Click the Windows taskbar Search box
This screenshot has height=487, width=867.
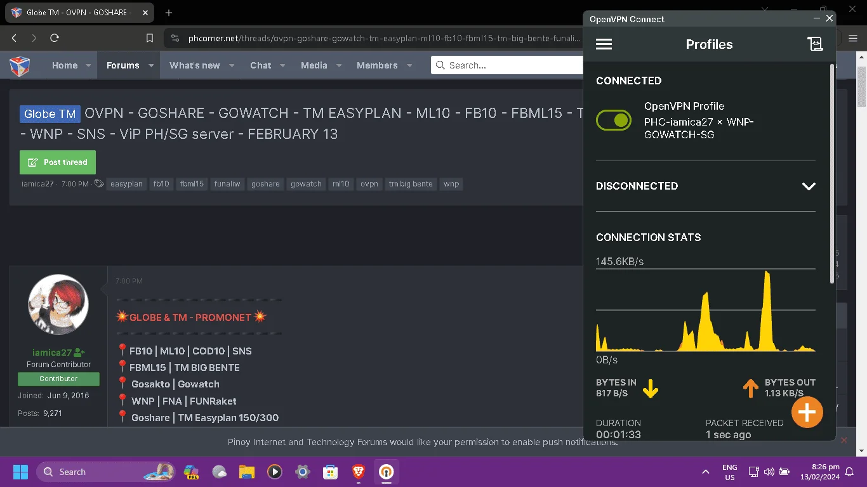[x=104, y=472]
